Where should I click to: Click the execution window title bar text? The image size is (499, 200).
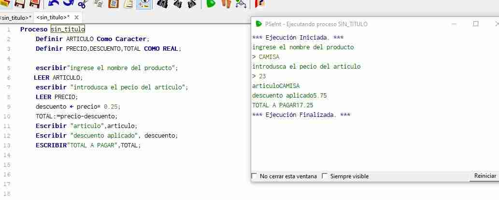[x=316, y=24]
